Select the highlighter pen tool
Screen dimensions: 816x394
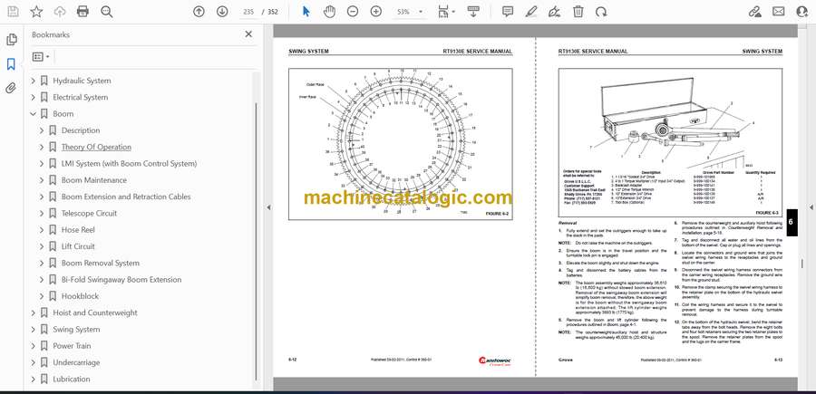point(531,12)
